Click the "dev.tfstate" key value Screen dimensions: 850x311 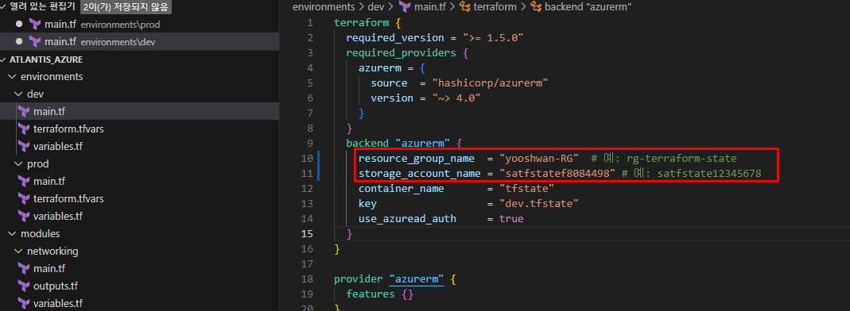pyautogui.click(x=539, y=204)
